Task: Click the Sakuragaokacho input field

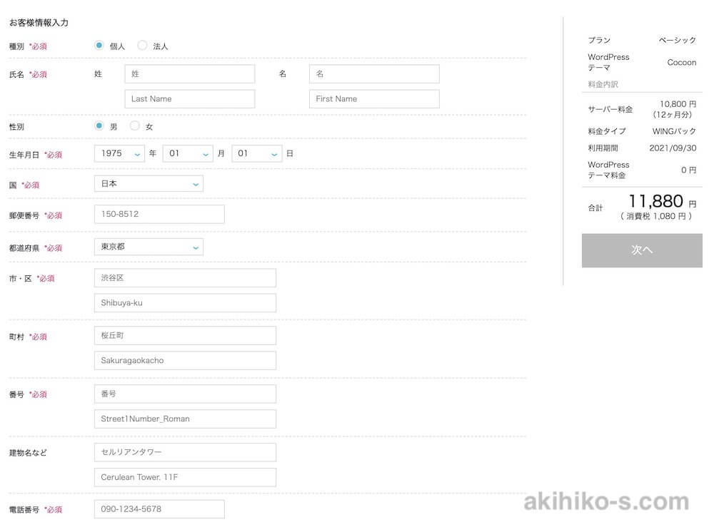Action: pos(185,361)
